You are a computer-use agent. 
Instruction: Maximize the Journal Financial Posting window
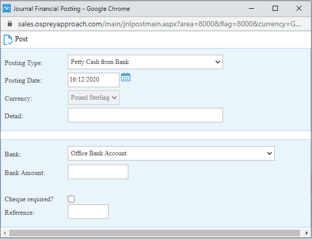coord(275,8)
